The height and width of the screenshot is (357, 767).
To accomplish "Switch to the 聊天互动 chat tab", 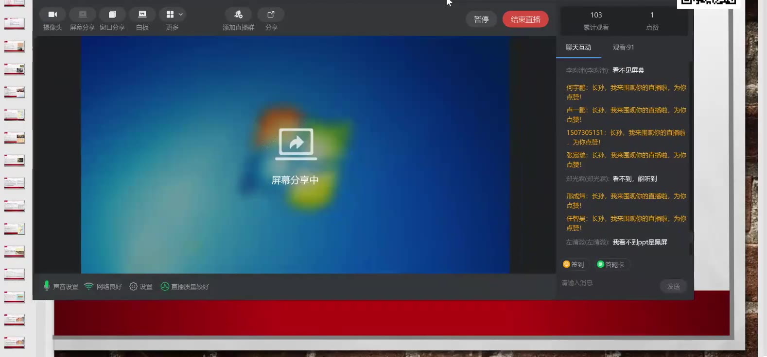I will click(x=578, y=48).
